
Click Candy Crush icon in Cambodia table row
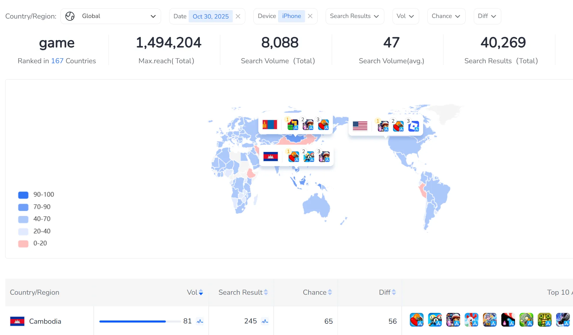(x=417, y=320)
